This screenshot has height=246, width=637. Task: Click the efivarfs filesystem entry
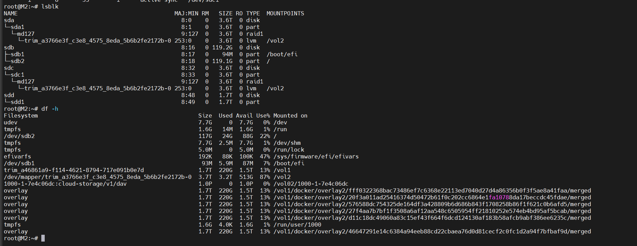(x=17, y=156)
